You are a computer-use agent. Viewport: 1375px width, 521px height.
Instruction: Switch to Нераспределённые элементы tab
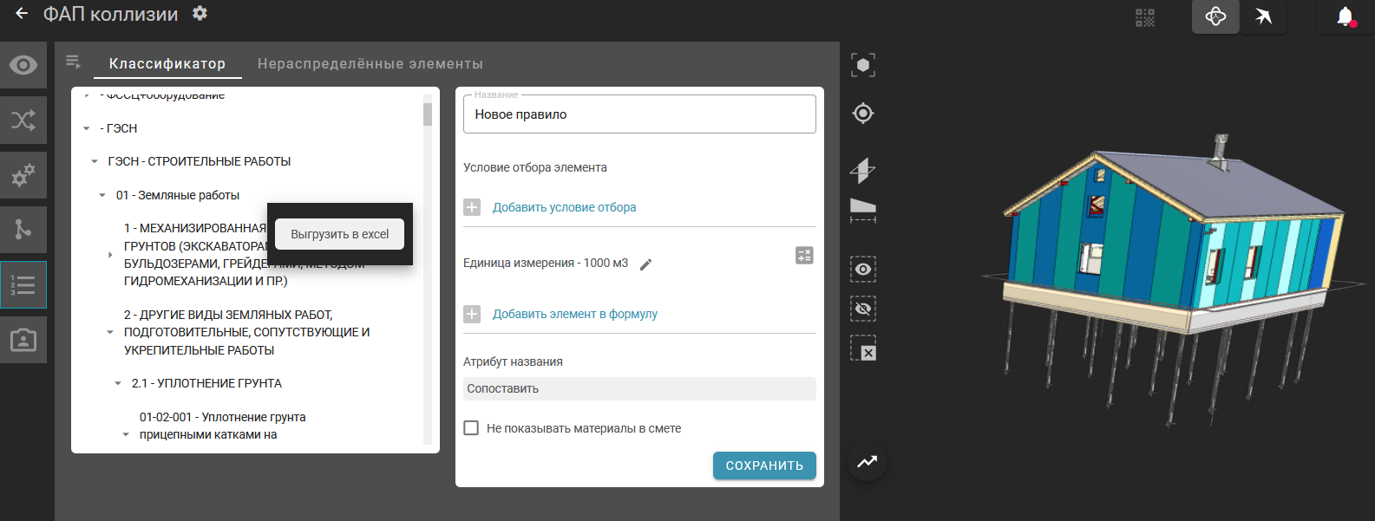(370, 64)
